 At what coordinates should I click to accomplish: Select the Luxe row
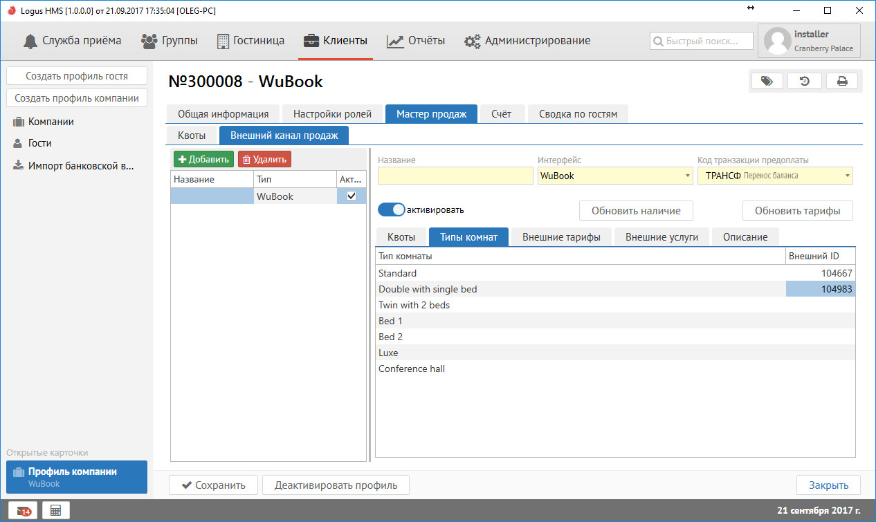(615, 353)
